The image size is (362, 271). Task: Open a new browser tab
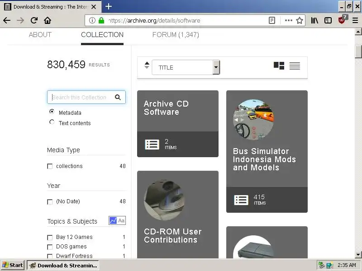(109, 6)
